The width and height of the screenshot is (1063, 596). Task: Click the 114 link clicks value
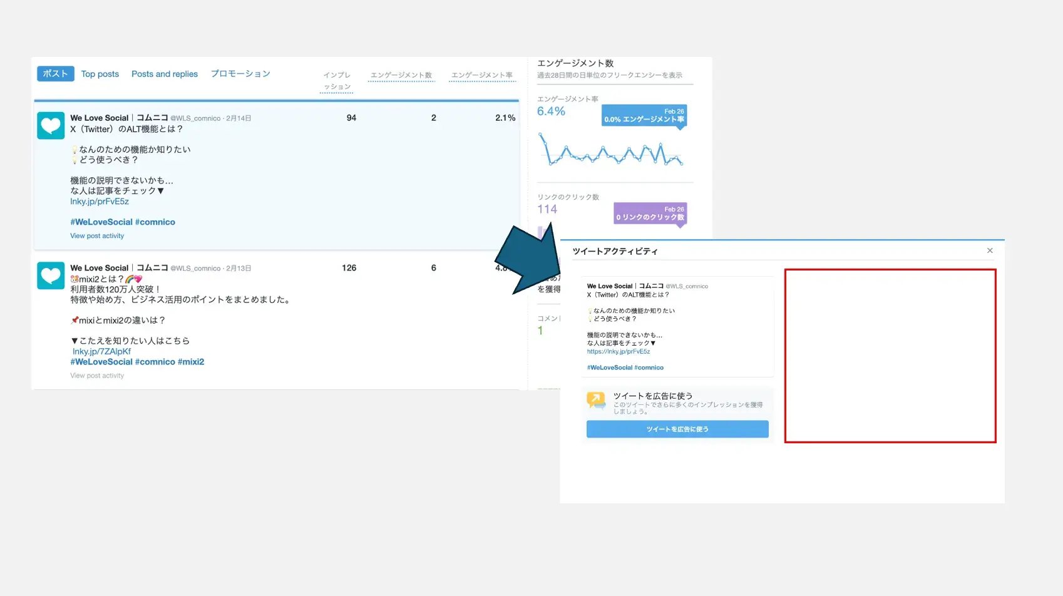(x=547, y=209)
